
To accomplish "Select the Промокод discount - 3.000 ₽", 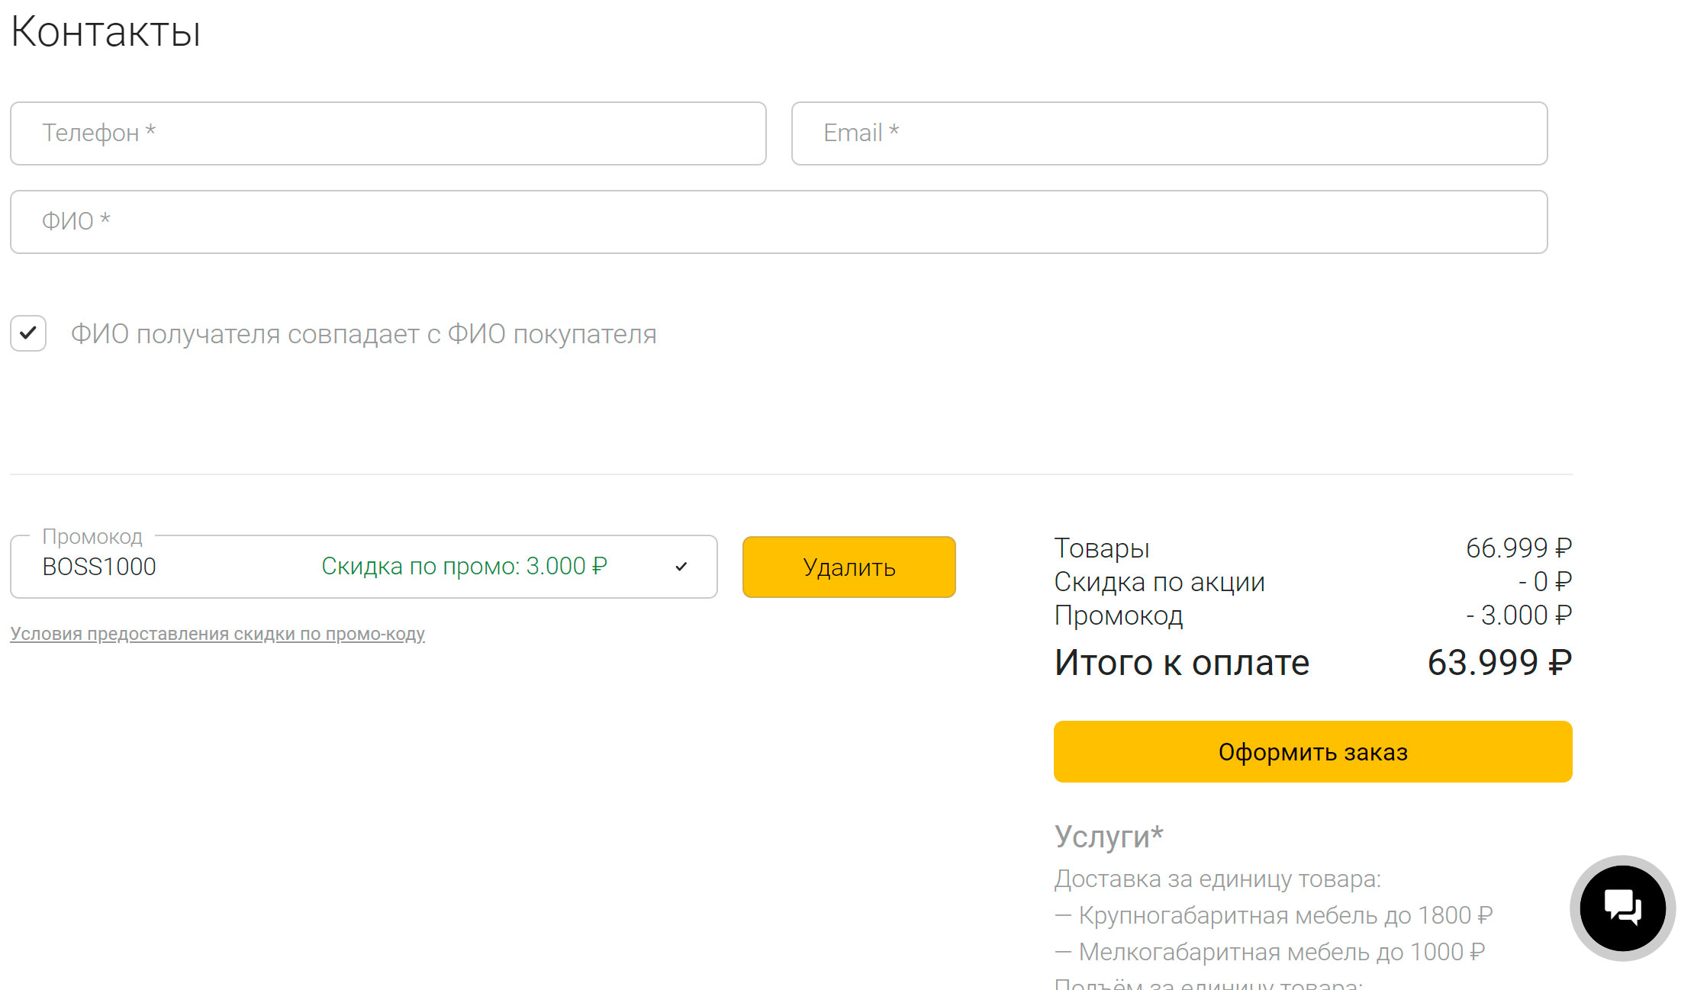I will (x=1518, y=616).
